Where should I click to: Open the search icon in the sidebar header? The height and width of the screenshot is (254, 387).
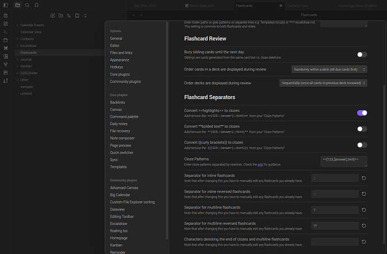coord(27,5)
